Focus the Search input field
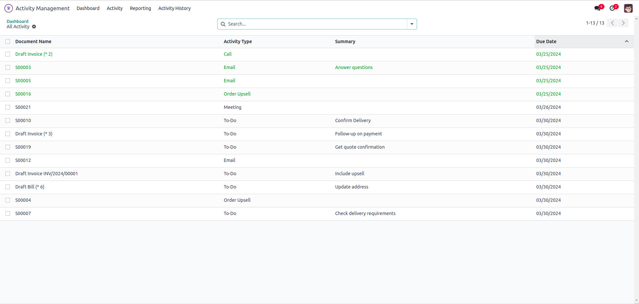639x304 pixels. [316, 24]
